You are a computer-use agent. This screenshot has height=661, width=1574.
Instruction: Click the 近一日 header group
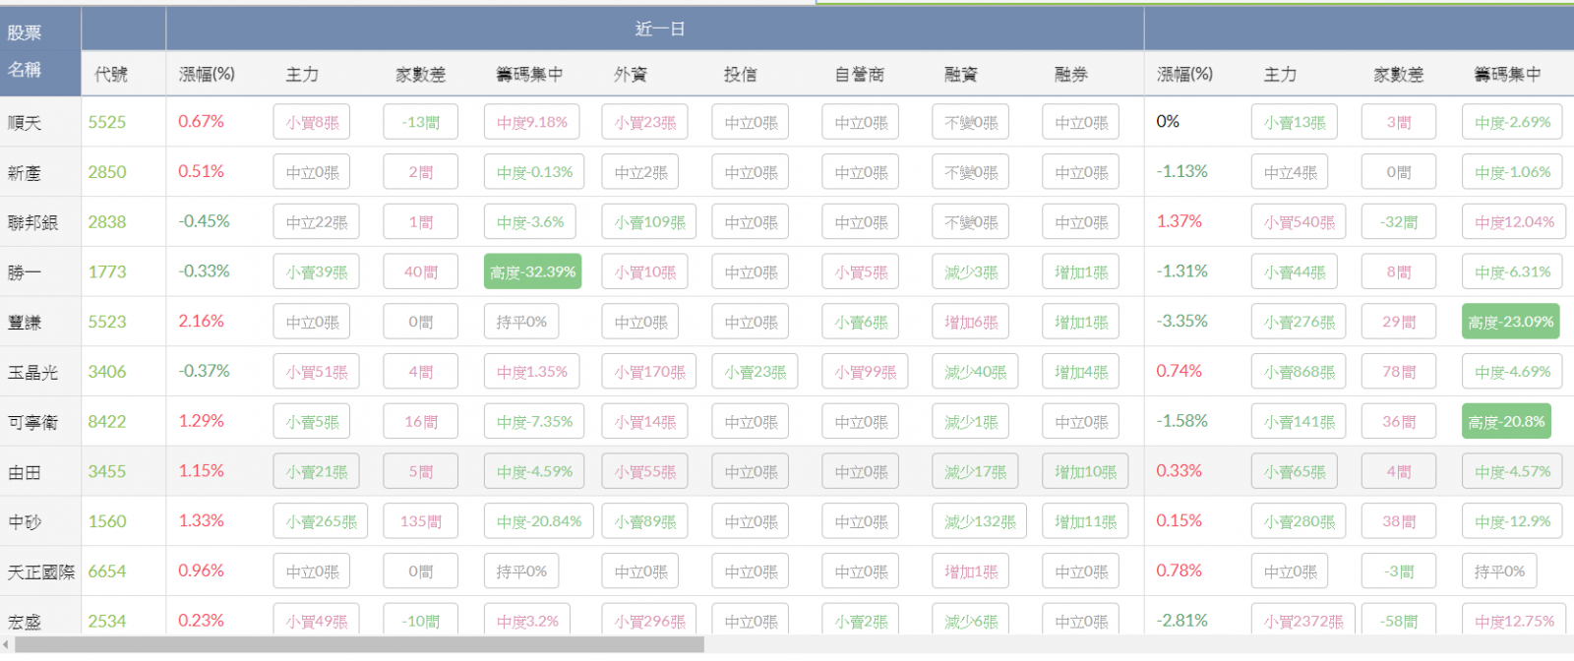click(659, 30)
